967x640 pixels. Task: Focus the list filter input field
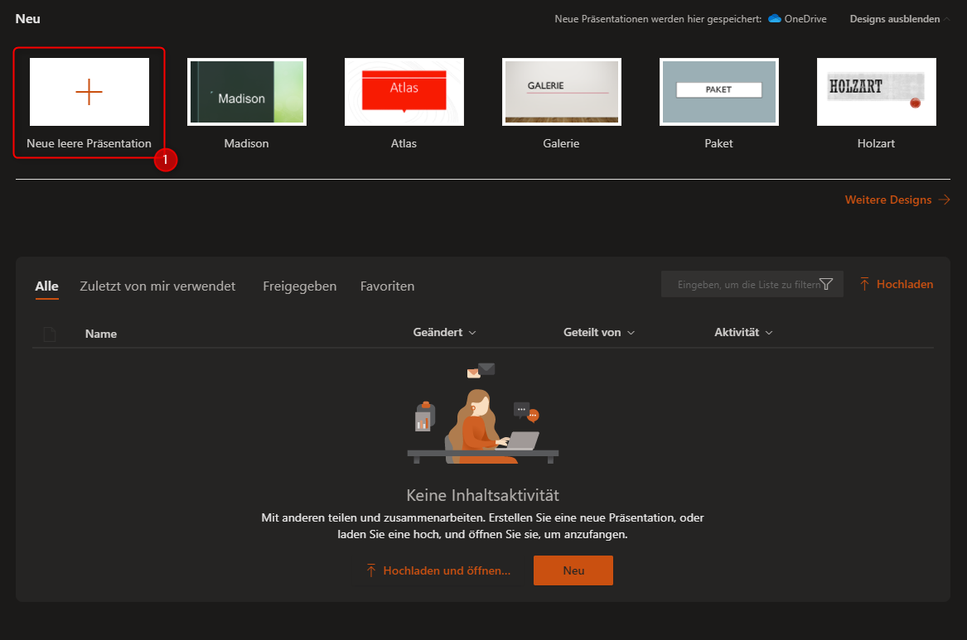coord(746,284)
